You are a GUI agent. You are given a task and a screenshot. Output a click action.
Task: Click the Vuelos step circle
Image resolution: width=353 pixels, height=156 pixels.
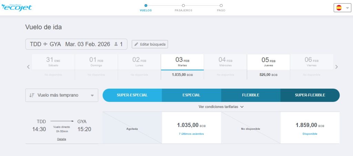tap(146, 5)
